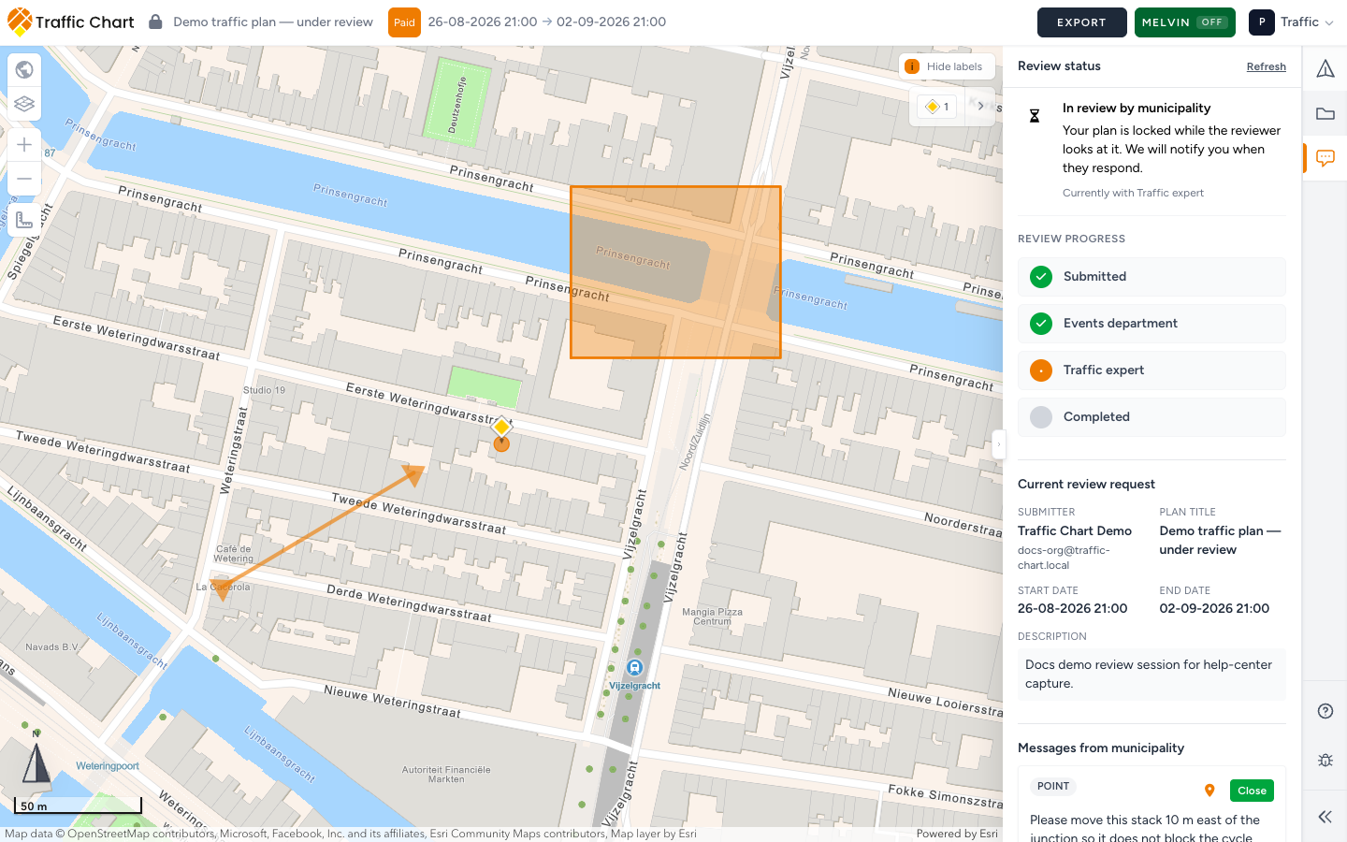Close the municipality point message
Screen dimensions: 1347x842
[1252, 791]
